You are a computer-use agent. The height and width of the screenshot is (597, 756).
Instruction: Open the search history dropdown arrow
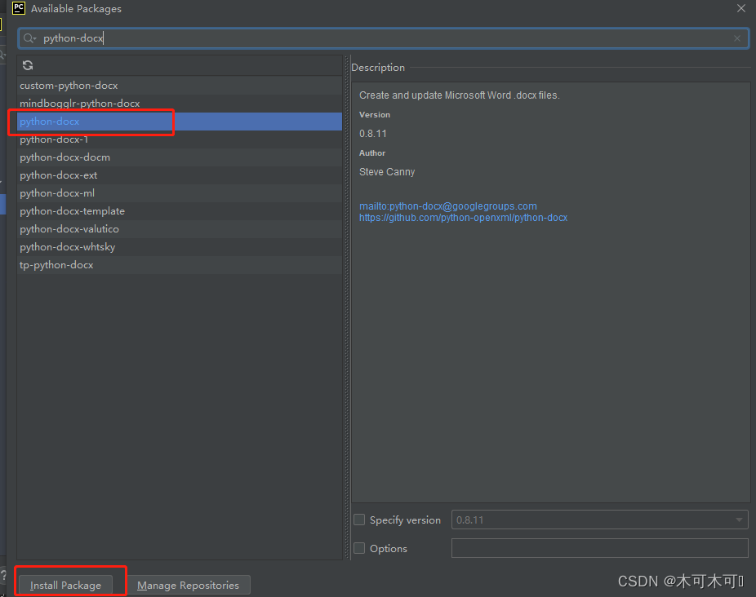pos(33,38)
